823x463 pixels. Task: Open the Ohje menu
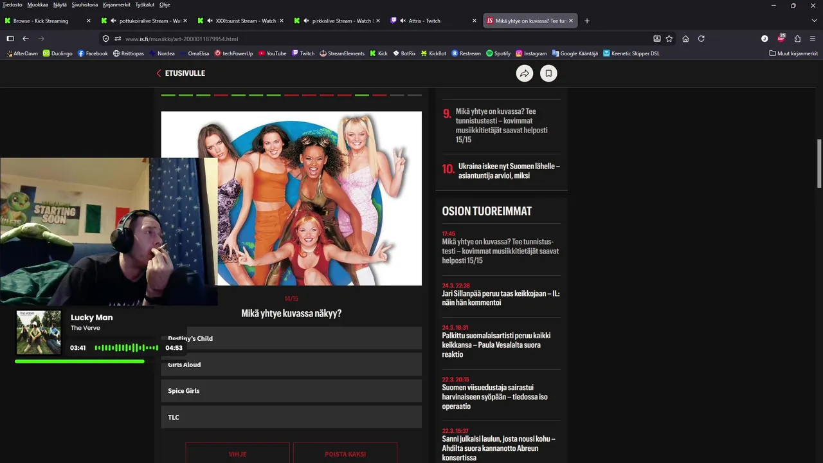(165, 5)
